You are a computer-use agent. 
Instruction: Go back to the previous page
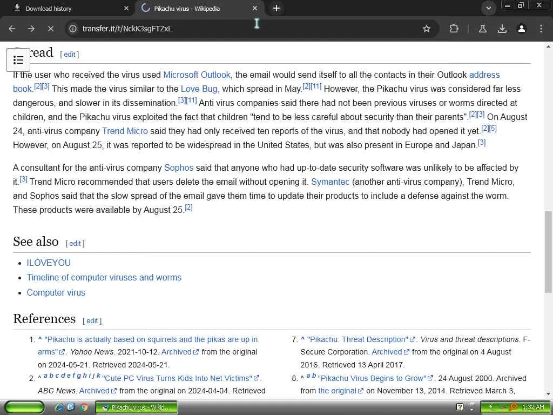coord(12,29)
